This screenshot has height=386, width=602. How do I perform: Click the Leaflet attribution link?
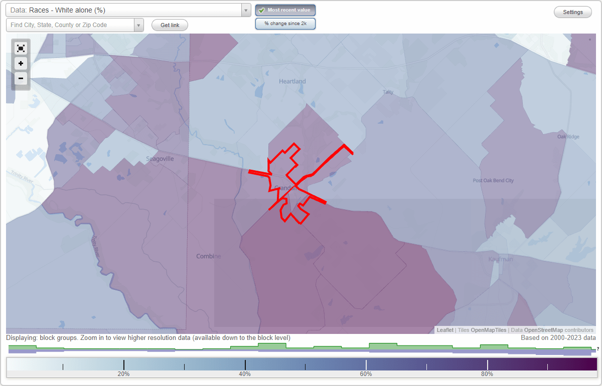click(445, 330)
